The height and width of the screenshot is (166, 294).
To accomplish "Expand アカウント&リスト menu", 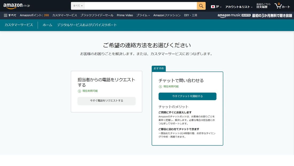I will (x=239, y=7).
